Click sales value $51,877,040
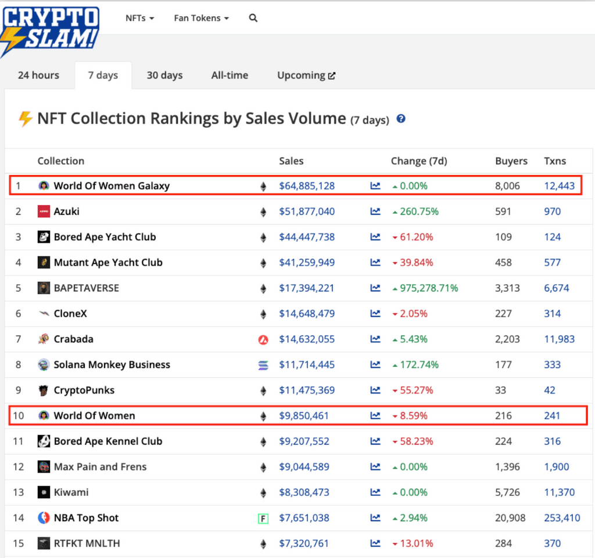The image size is (595, 558). 307,212
